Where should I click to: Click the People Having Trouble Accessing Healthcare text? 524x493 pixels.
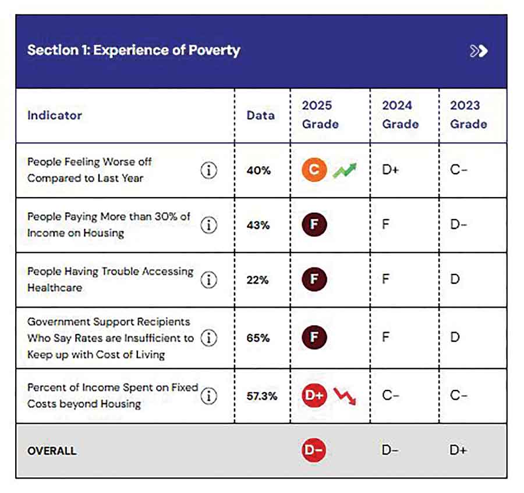coord(110,279)
